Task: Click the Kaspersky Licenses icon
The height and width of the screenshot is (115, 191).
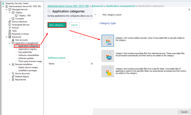Action: (10, 34)
